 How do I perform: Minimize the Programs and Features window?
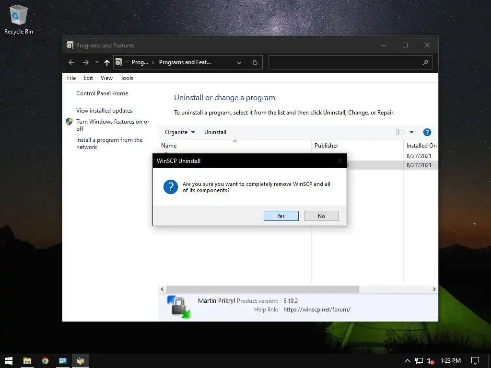pyautogui.click(x=384, y=46)
